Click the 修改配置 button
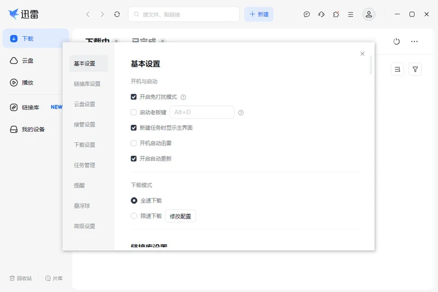Screen dimensions: 438x292 (180, 216)
